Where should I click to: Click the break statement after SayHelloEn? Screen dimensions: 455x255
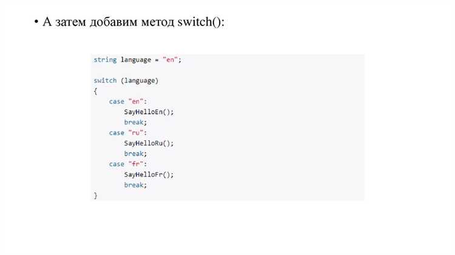click(x=135, y=122)
